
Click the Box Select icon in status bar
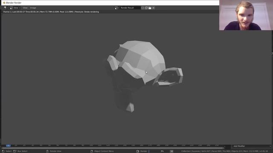coord(15,151)
